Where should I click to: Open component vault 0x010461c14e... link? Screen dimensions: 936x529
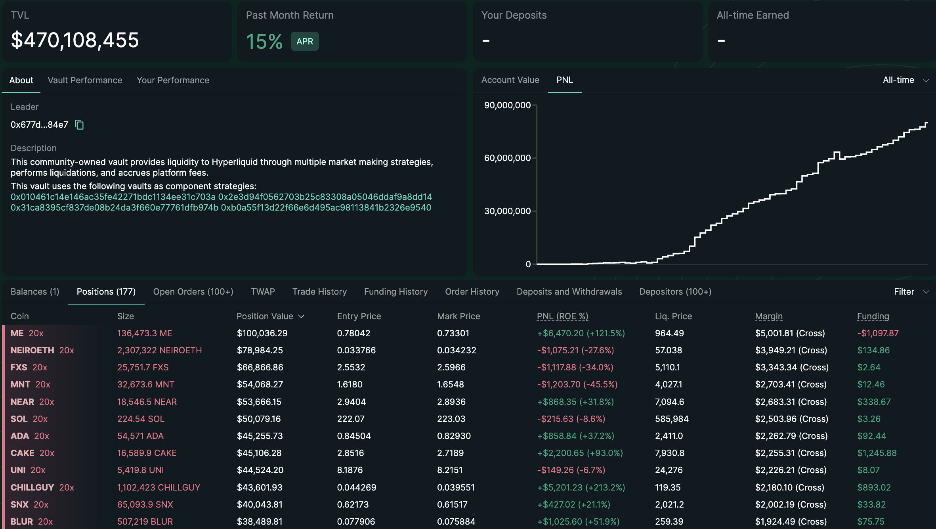pos(113,197)
